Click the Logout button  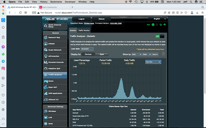tap(81, 19)
